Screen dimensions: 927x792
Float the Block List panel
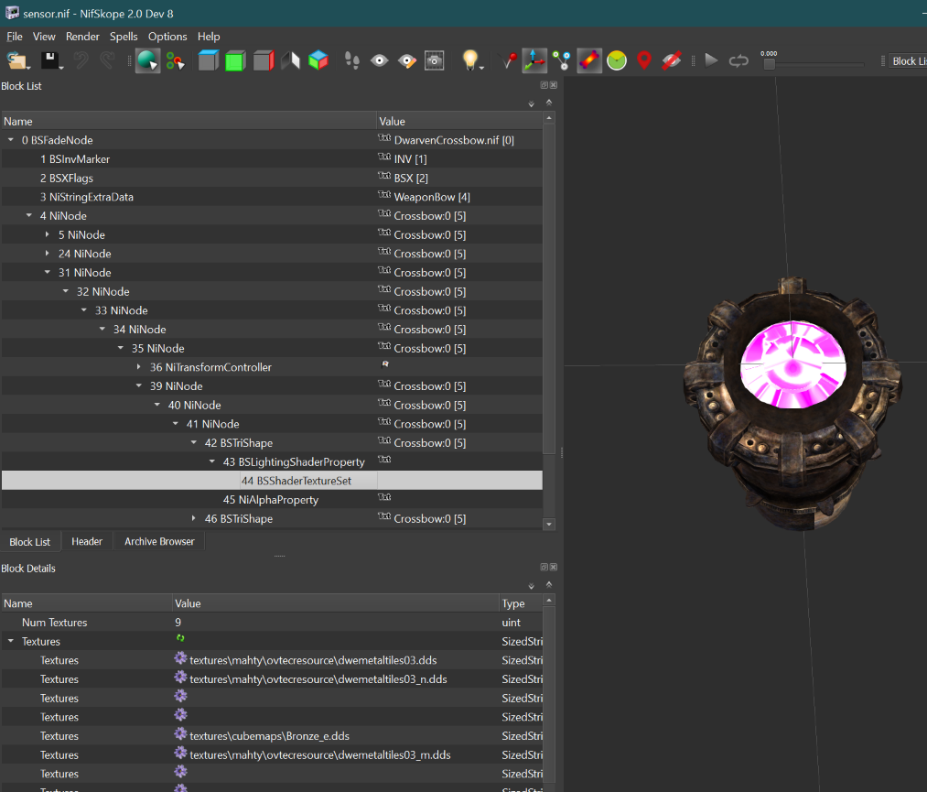point(544,85)
